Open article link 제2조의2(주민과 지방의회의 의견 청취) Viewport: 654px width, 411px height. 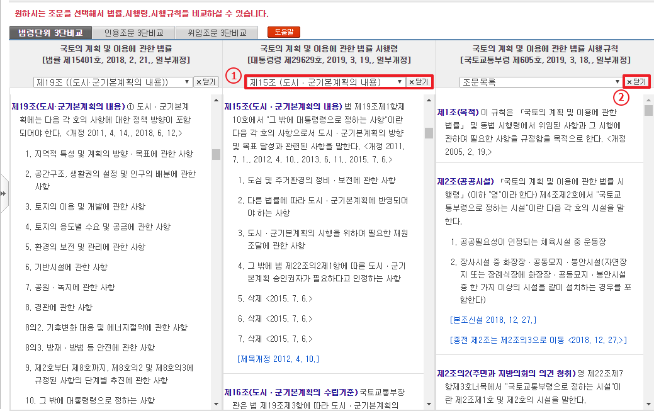[x=506, y=373]
